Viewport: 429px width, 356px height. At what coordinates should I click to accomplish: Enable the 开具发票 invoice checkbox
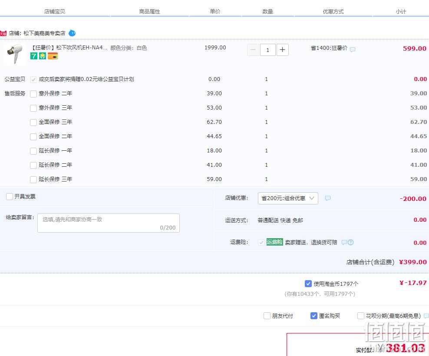coord(9,197)
